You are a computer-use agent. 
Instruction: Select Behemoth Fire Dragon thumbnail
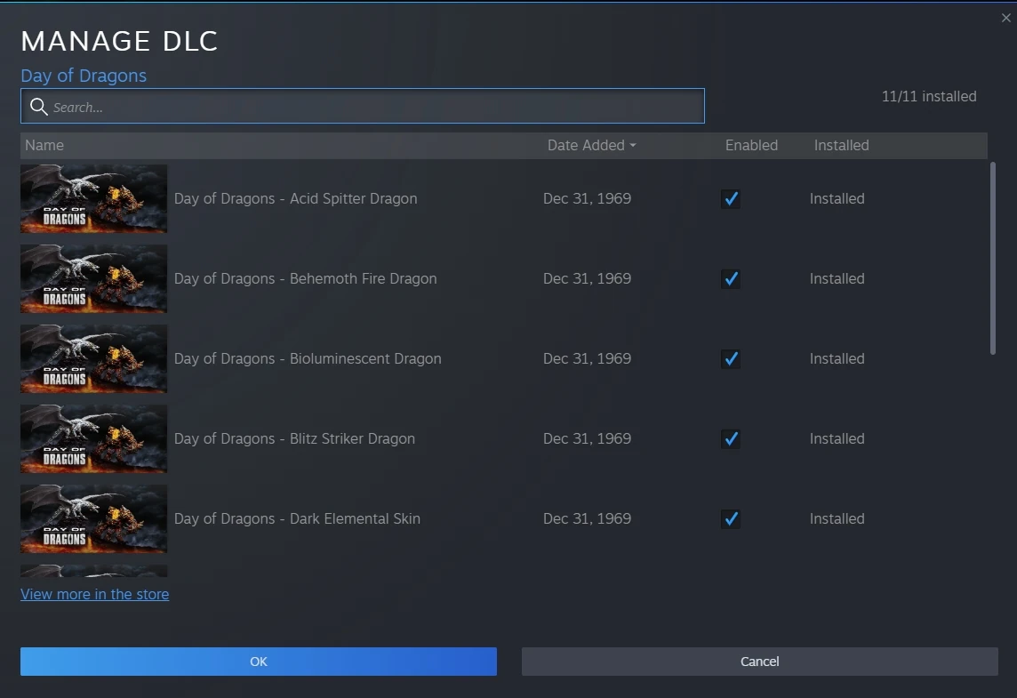pyautogui.click(x=93, y=278)
